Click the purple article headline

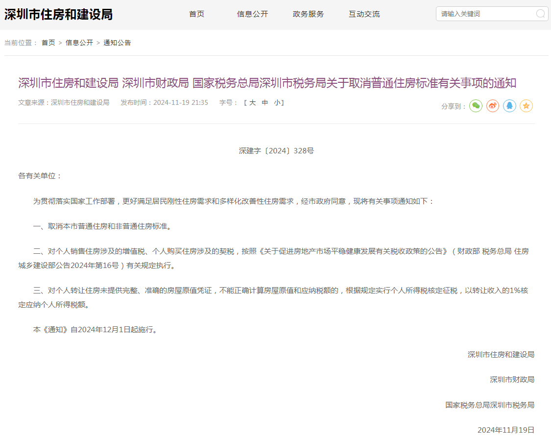point(267,83)
